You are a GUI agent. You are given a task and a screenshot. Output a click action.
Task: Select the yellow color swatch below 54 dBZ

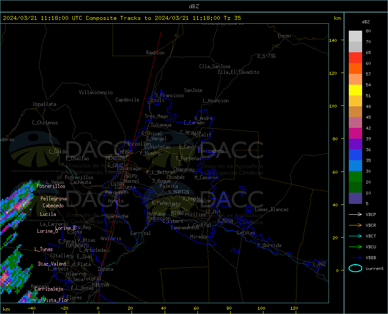coord(355,90)
